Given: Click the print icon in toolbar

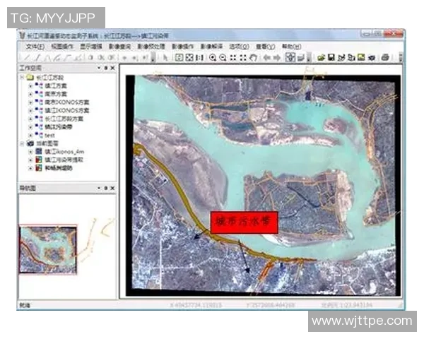Looking at the screenshot, I should [384, 57].
